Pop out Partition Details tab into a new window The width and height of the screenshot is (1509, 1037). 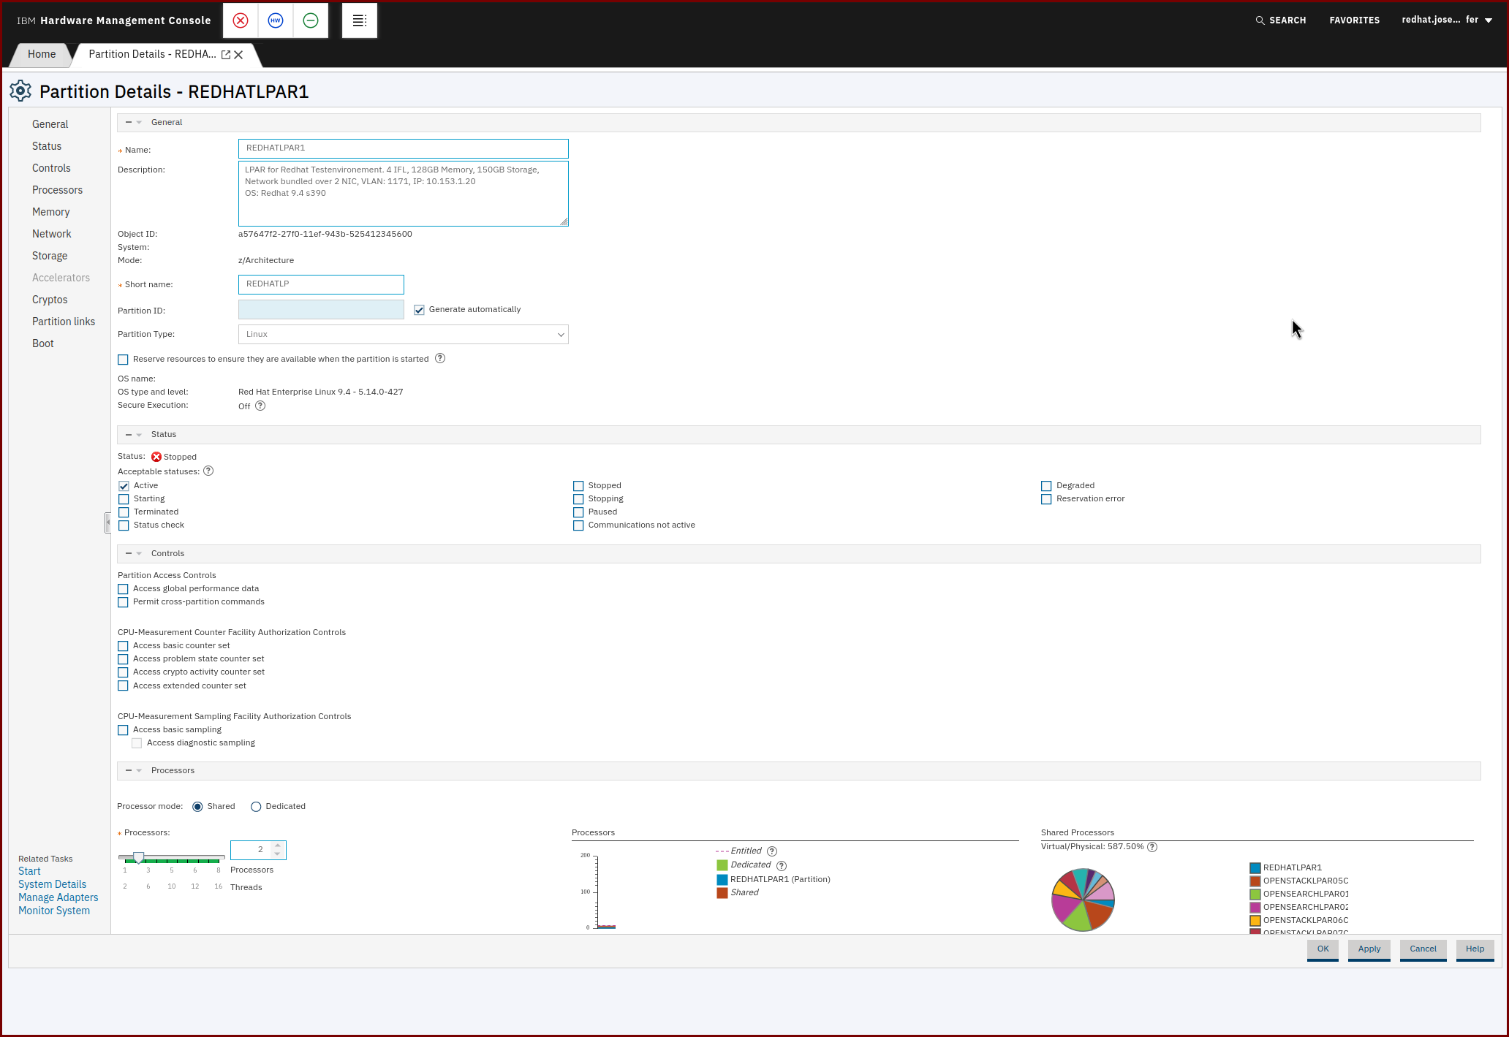(x=226, y=55)
